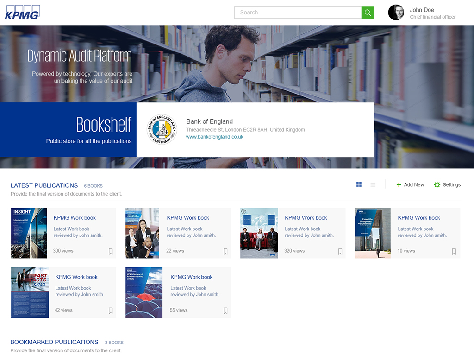The image size is (474, 356).
Task: Click the Add New plus icon
Action: pos(399,185)
